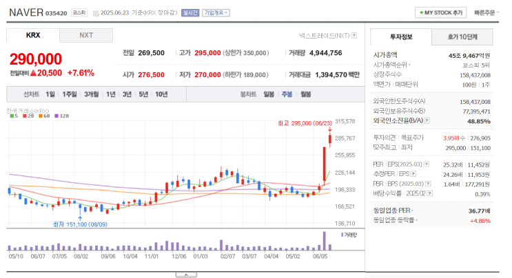Open the 호가10단계 tab
Screen dimensions: 512x278
(462, 37)
